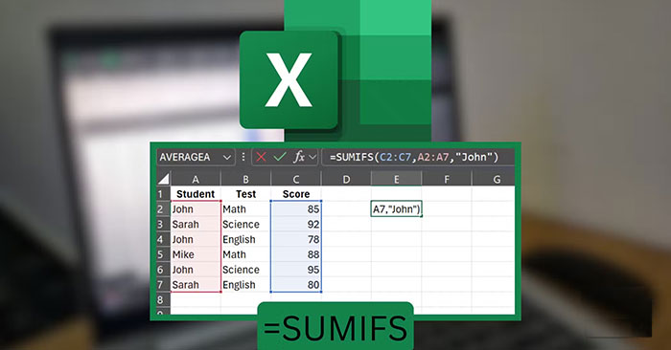Click the =SUMIFS green label banner

335,326
